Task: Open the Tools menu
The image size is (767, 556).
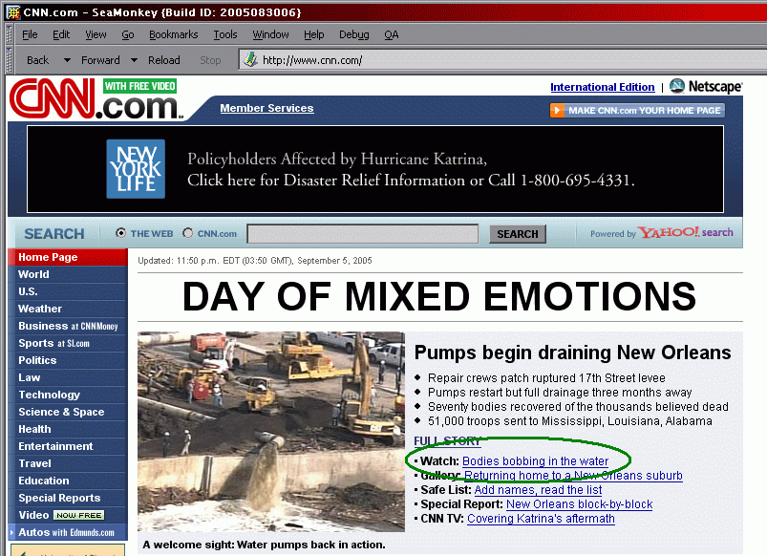Action: (225, 34)
